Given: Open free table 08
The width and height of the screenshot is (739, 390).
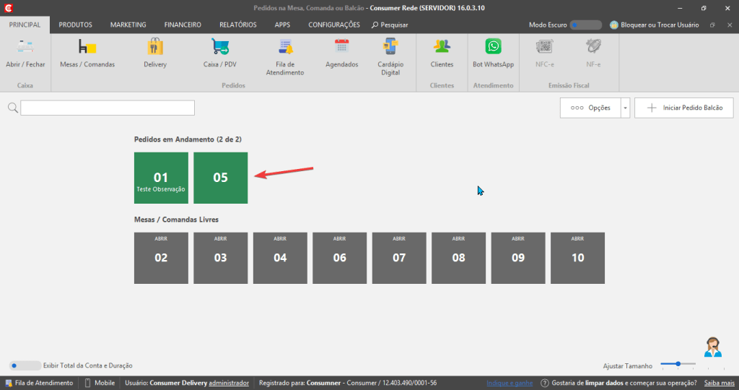Looking at the screenshot, I should (x=458, y=258).
